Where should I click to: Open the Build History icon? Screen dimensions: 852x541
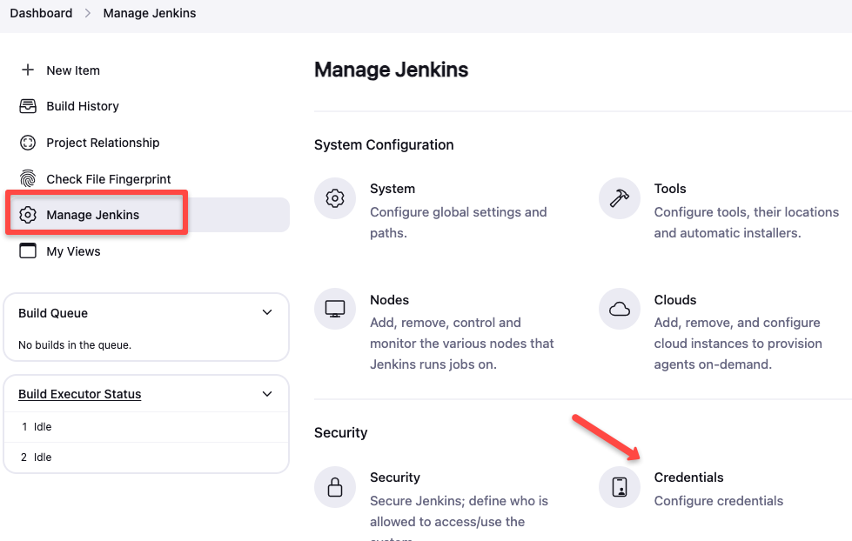point(27,106)
